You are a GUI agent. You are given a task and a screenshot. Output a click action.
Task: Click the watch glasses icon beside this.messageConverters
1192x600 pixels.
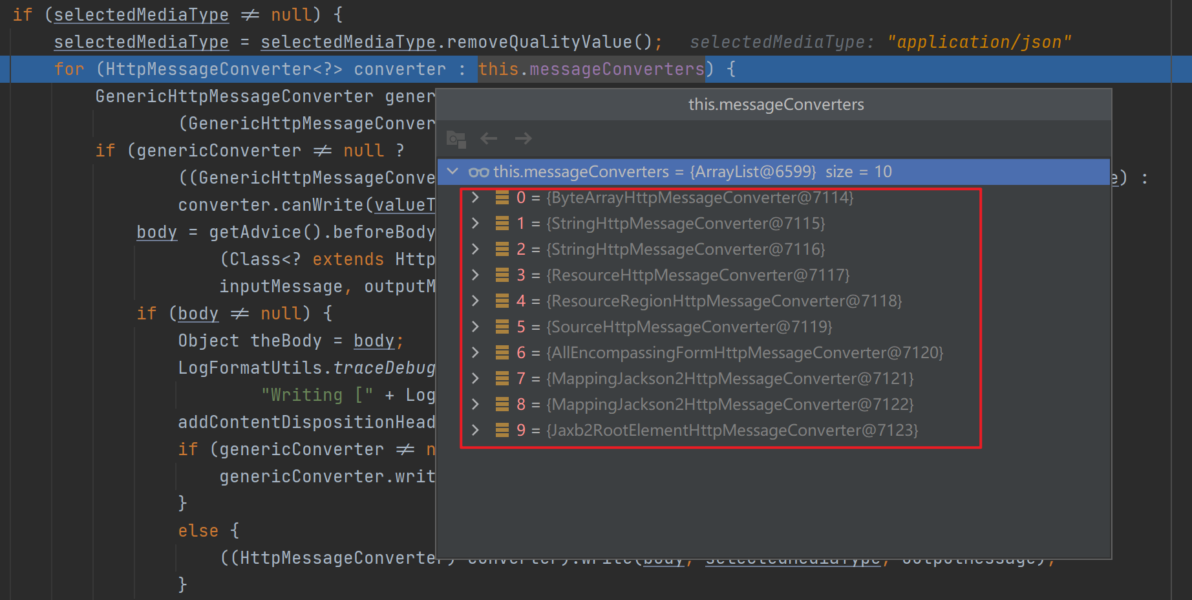[478, 172]
